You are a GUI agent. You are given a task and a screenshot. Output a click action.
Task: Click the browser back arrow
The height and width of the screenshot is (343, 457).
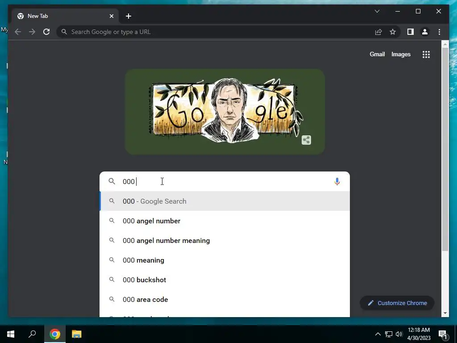(18, 32)
